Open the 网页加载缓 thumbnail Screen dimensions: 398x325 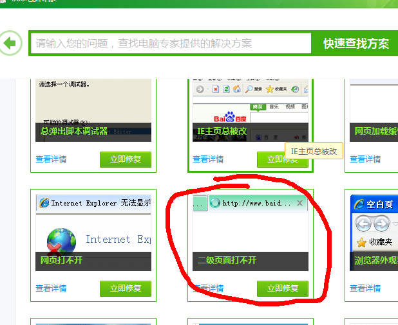[374, 110]
